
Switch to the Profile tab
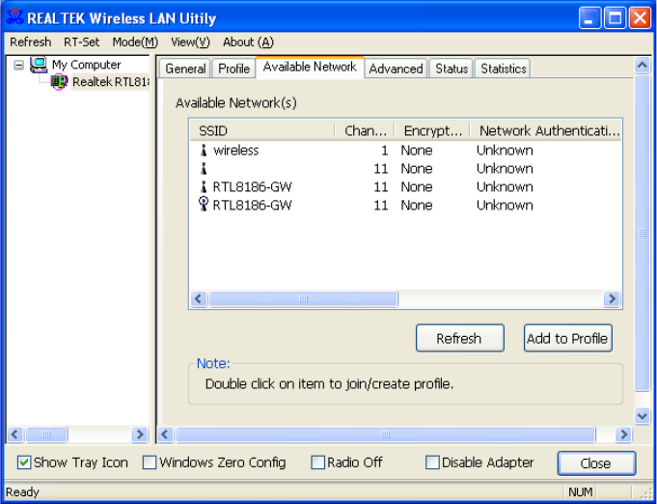[x=233, y=69]
